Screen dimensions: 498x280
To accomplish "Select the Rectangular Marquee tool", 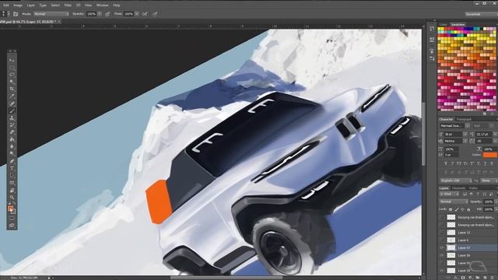I will [x=12, y=68].
